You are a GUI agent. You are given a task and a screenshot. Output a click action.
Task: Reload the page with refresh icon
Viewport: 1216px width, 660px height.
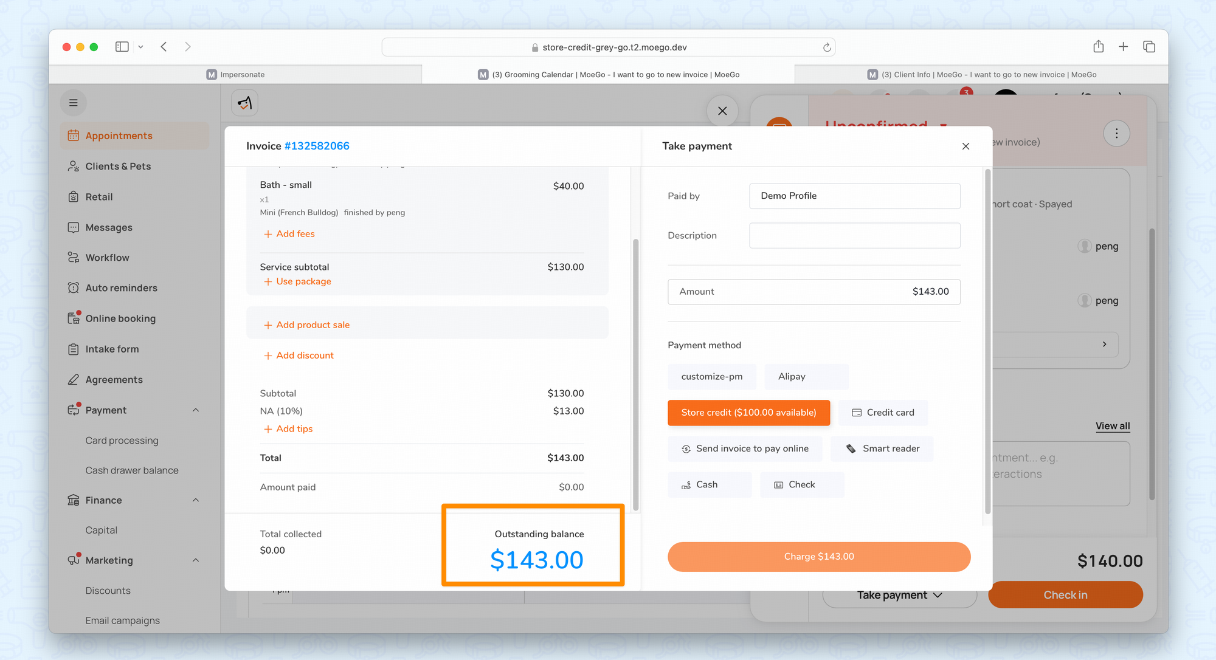click(827, 47)
